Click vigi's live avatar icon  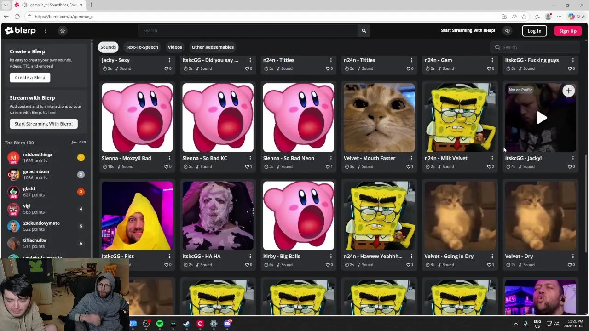(14, 209)
